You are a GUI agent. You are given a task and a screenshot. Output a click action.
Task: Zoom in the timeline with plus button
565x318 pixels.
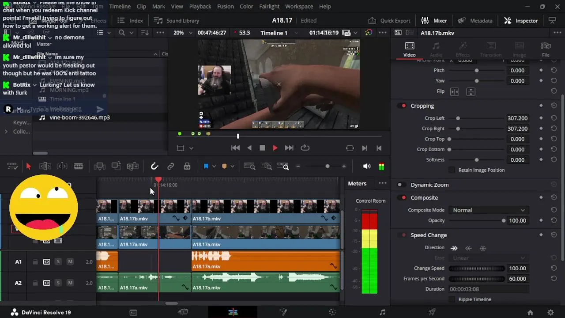coord(344,167)
